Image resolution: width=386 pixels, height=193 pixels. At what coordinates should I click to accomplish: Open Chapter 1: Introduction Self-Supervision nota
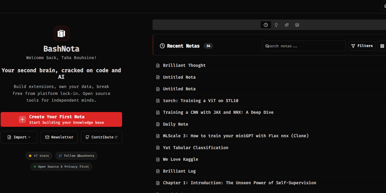pyautogui.click(x=239, y=183)
